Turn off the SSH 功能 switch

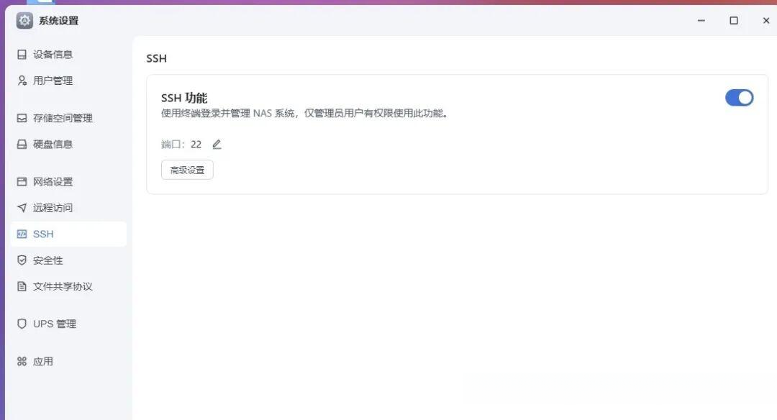739,98
